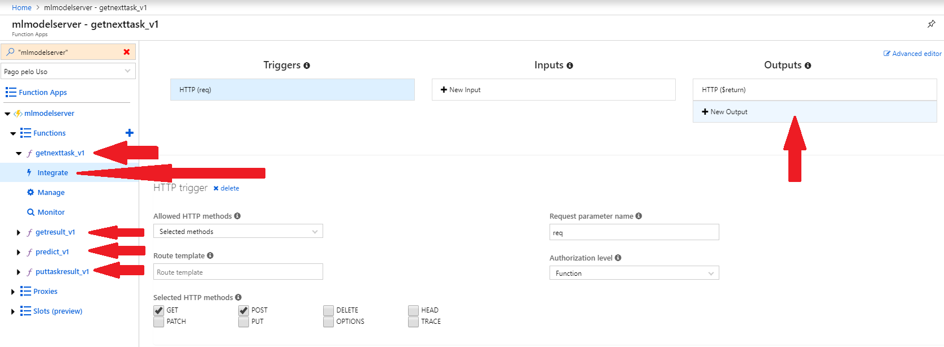The height and width of the screenshot is (347, 944).
Task: Open the Function Apps list
Action: (x=42, y=92)
